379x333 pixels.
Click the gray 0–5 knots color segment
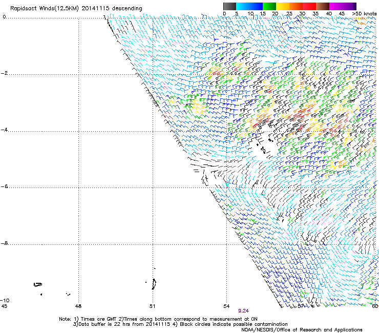(x=229, y=6)
